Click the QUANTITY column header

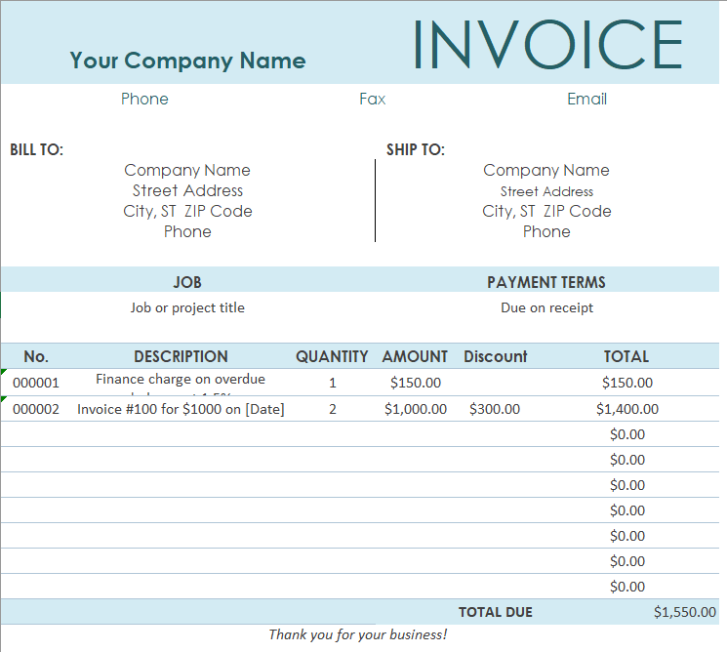[332, 356]
